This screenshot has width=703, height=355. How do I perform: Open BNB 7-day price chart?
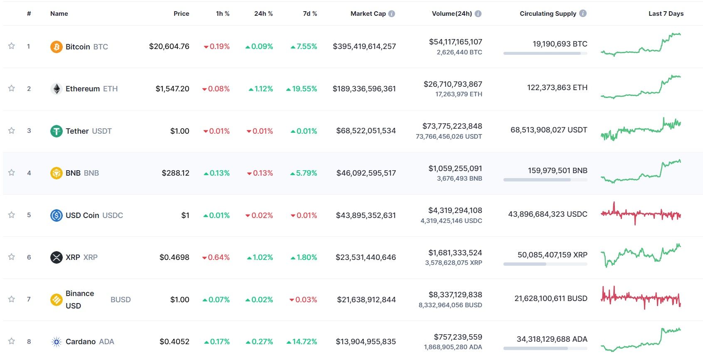(x=641, y=171)
